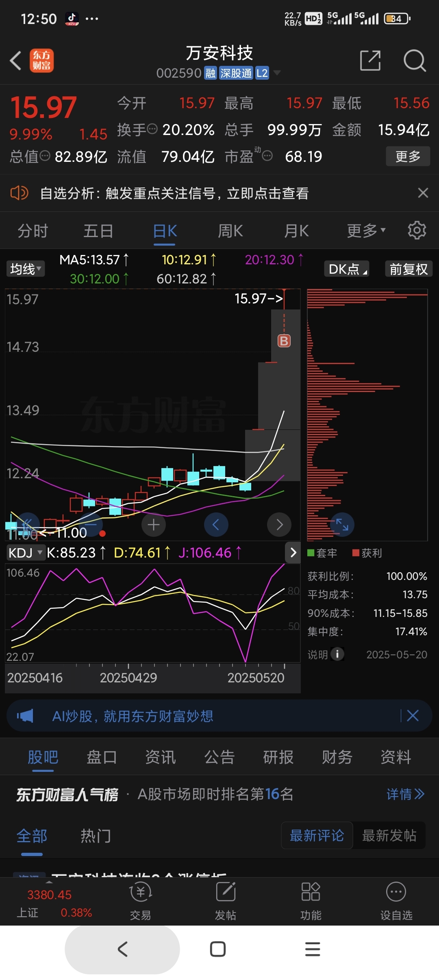Tap the share icon in header
The width and height of the screenshot is (439, 976).
[x=370, y=61]
